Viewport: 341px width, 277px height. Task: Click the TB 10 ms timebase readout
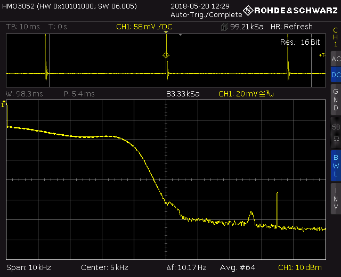pyautogui.click(x=22, y=27)
